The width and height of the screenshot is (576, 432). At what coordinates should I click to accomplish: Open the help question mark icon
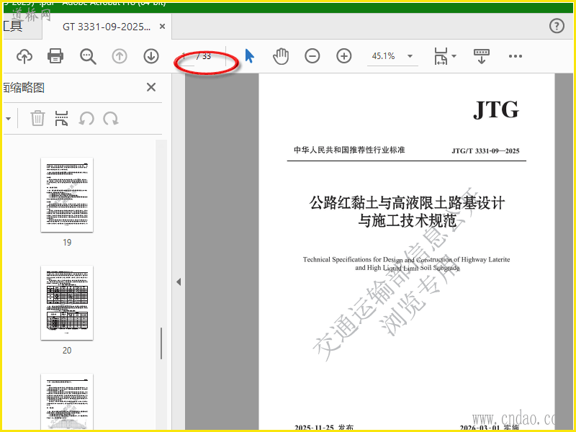point(557,26)
